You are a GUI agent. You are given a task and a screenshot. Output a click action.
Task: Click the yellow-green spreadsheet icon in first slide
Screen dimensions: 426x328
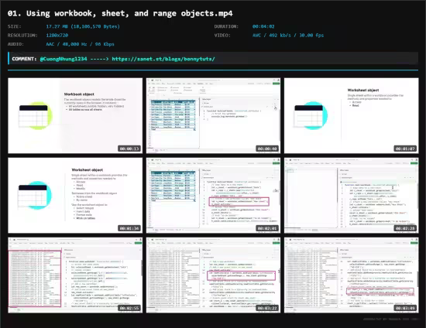(35, 116)
